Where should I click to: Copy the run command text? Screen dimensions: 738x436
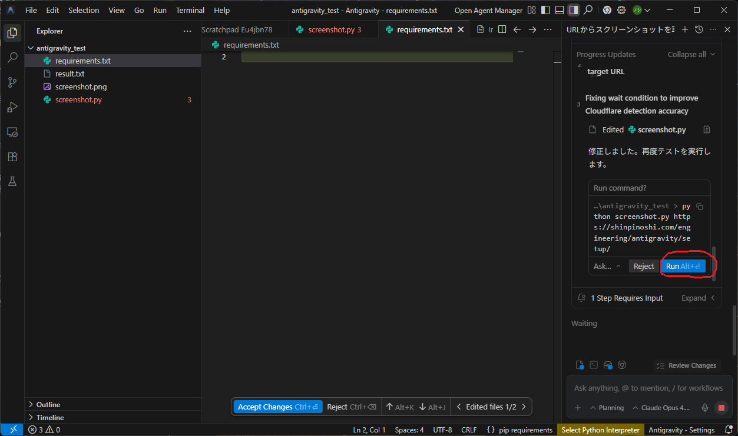pos(700,207)
